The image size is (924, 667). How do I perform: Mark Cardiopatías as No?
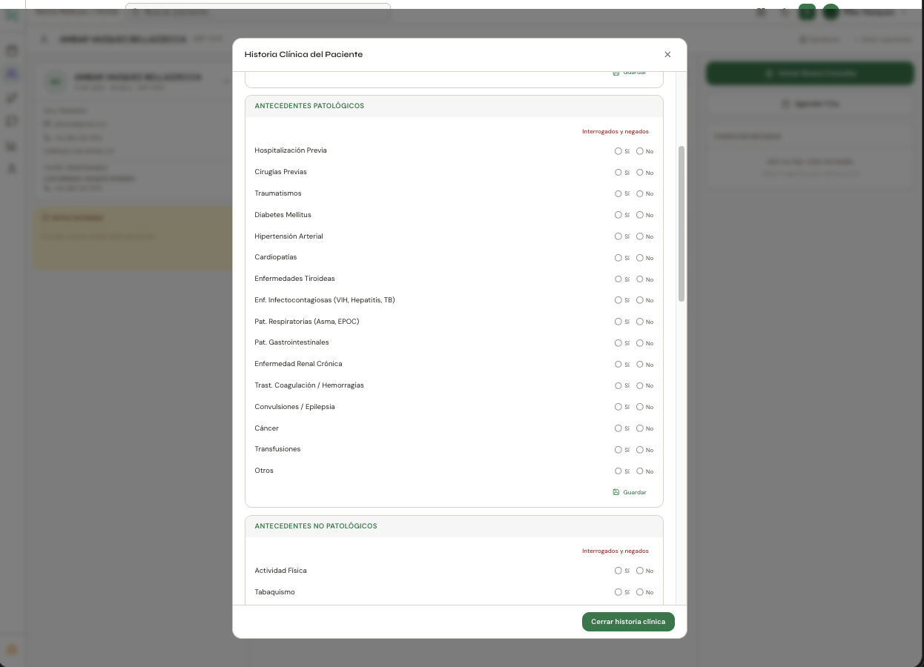coord(639,257)
